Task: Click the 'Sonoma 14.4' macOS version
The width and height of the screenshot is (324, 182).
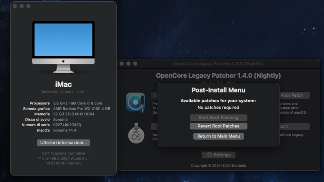Action: [64, 130]
